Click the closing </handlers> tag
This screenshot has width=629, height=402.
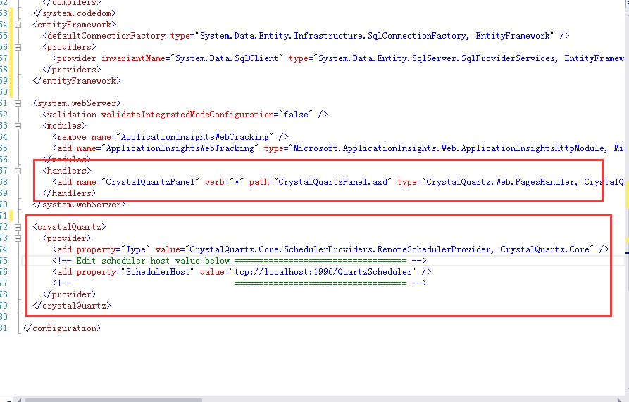70,193
